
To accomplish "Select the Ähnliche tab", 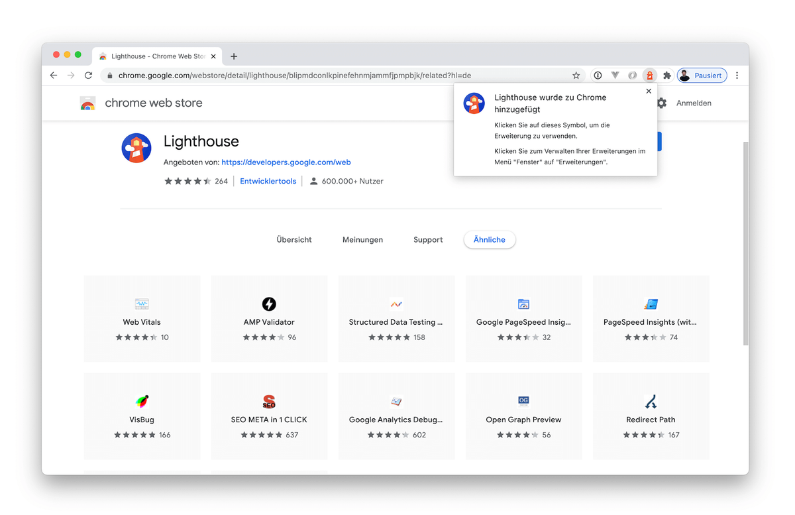I will coord(490,240).
